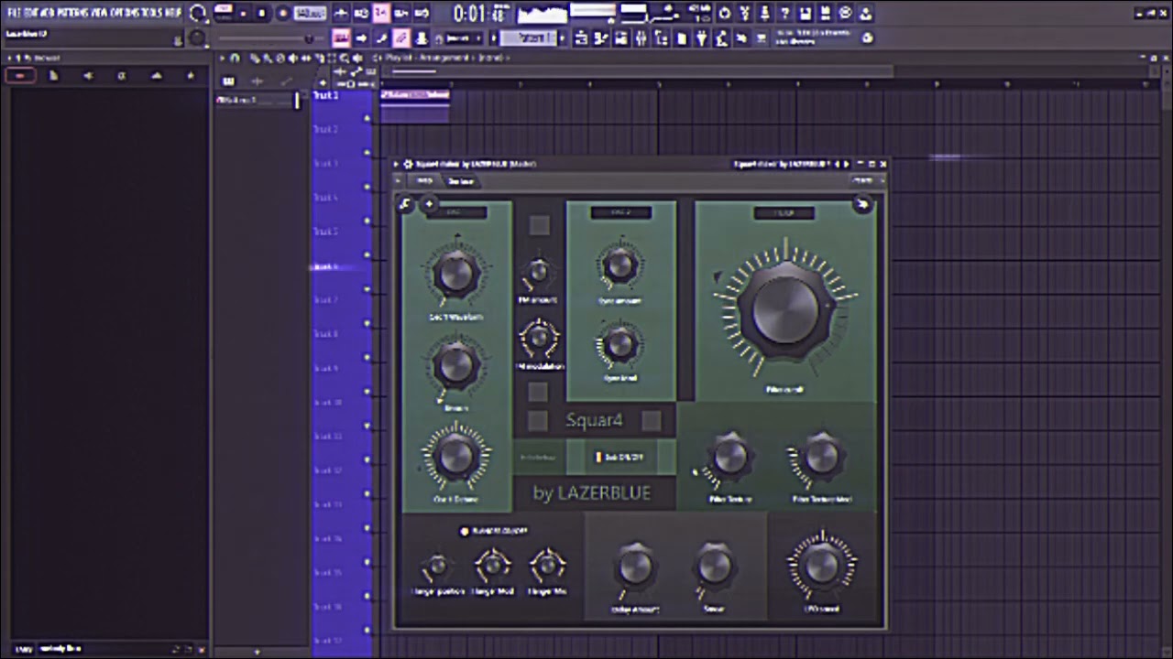This screenshot has height=659, width=1173.
Task: Click the FM modulation knob
Action: pyautogui.click(x=539, y=338)
